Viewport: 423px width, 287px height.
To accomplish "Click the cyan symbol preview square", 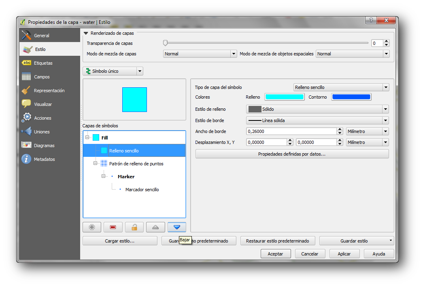I will 135,99.
